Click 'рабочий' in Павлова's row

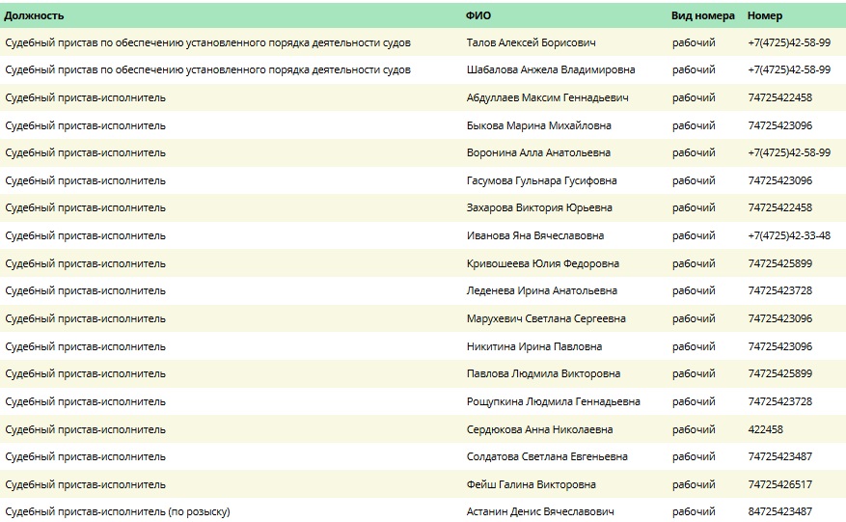(694, 374)
